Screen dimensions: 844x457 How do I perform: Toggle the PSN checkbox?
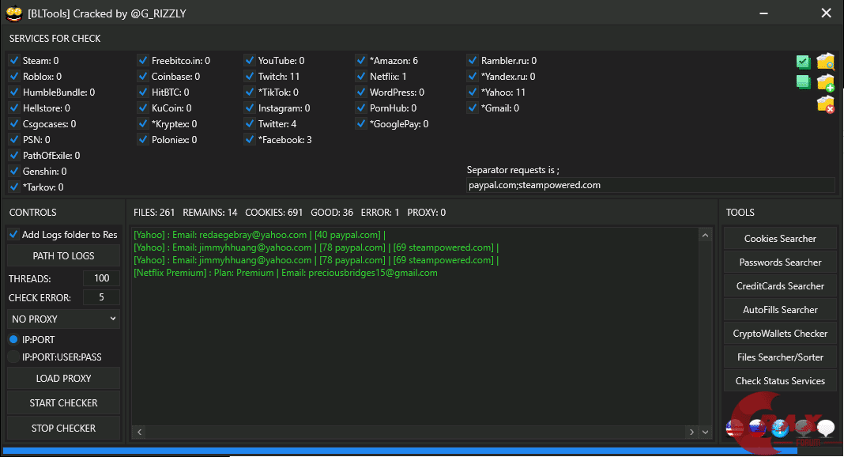pyautogui.click(x=14, y=139)
